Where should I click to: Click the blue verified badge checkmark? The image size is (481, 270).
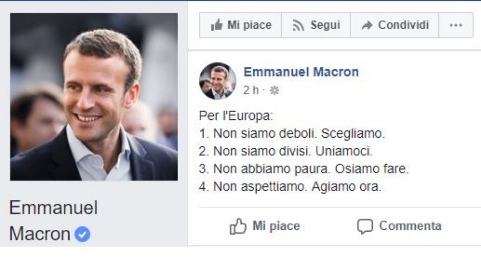(x=82, y=234)
